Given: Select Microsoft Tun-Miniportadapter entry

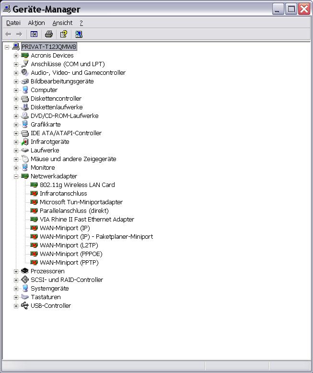Looking at the screenshot, I should click(81, 202).
